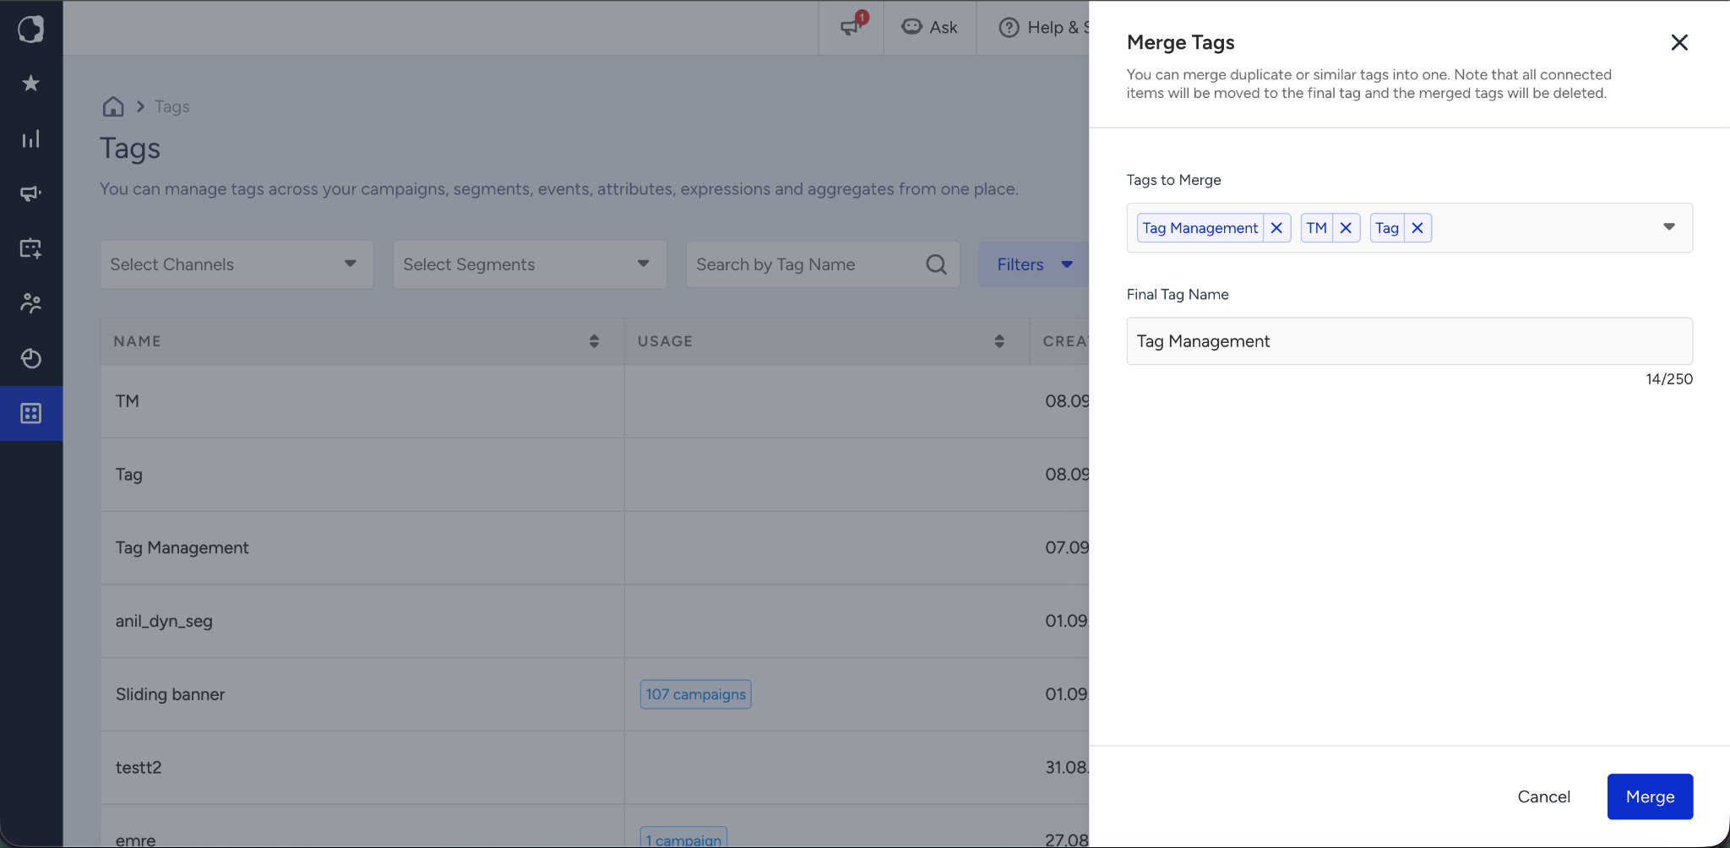Expand the Filters dropdown

coord(1034,264)
